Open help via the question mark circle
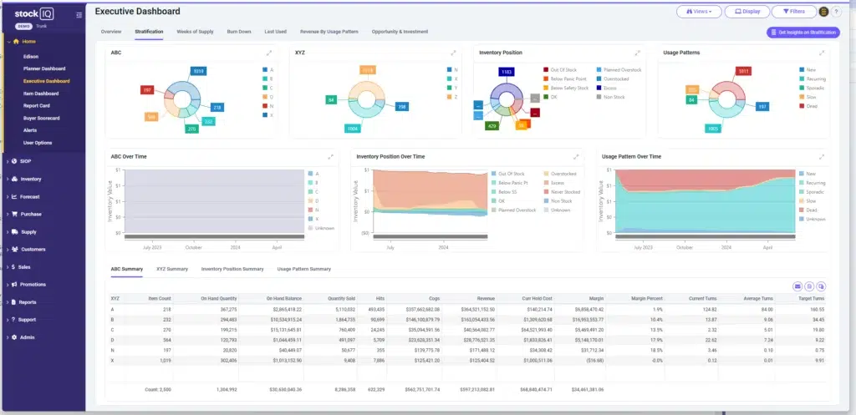856x415 pixels. 836,12
